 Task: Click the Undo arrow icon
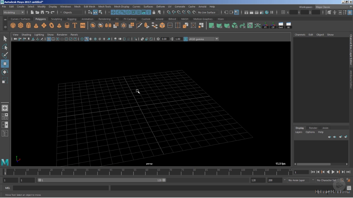point(47,12)
